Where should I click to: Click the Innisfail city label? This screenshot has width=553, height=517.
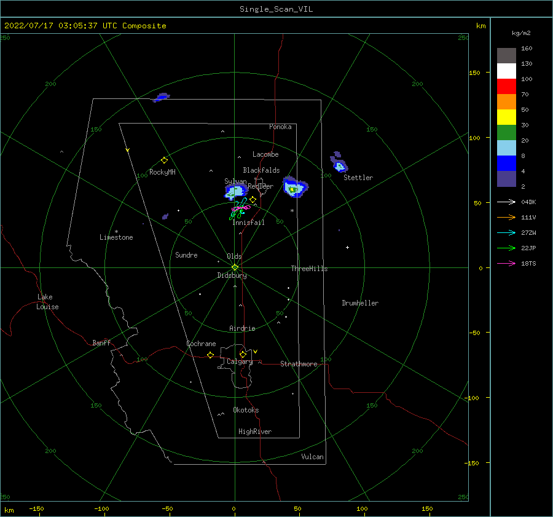tap(249, 223)
